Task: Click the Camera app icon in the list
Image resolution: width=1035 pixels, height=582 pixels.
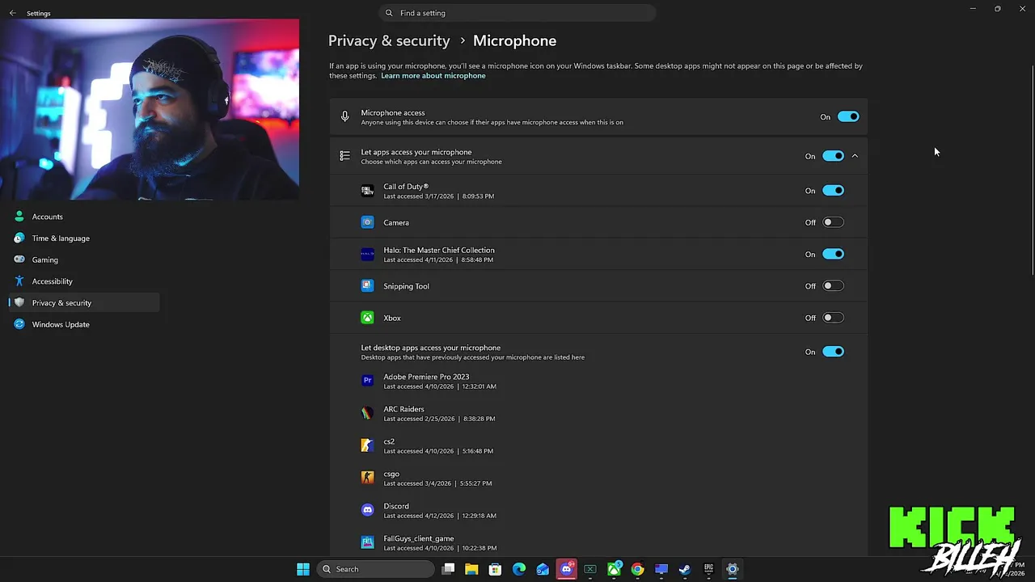Action: tap(367, 222)
